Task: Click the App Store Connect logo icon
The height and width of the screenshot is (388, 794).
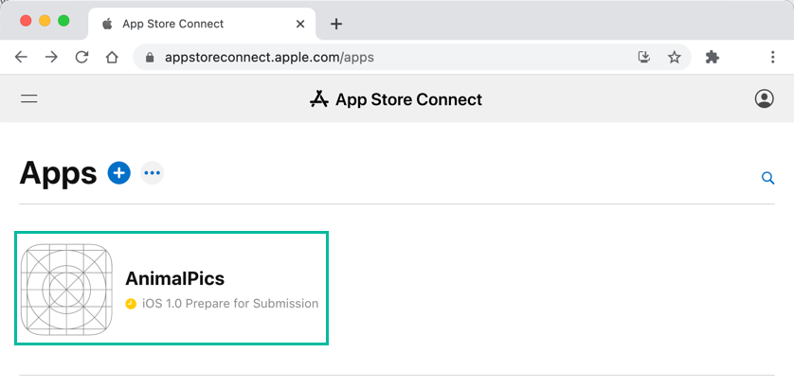Action: click(319, 99)
